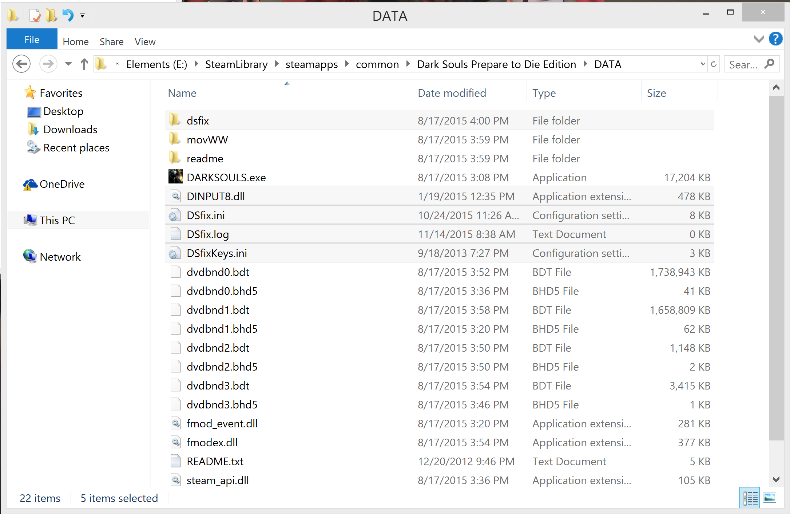Open the recent locations dropdown arrow
The width and height of the screenshot is (790, 514).
pos(68,64)
